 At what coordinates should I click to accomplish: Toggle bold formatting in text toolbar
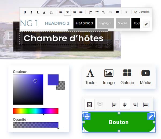click(25, 12)
